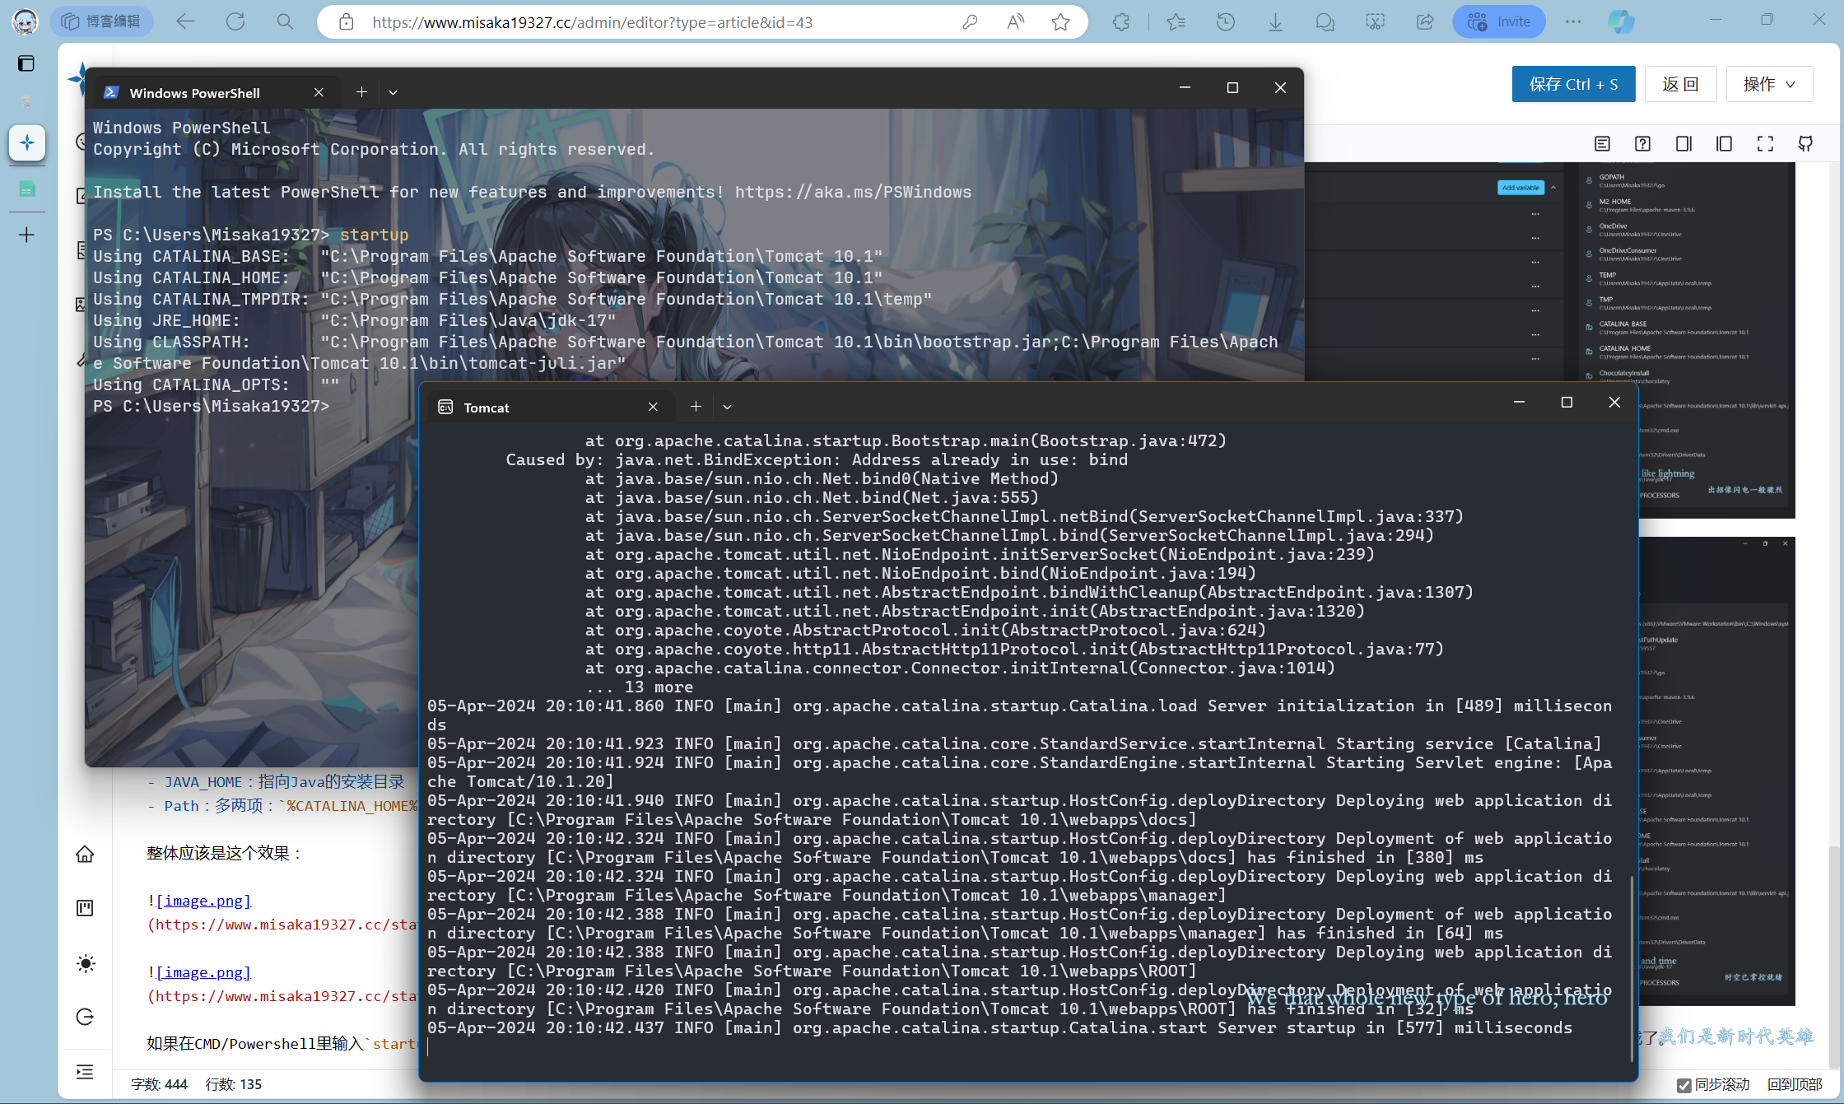The height and width of the screenshot is (1104, 1844).
Task: Expand PowerShell window profile dropdown
Action: point(393,92)
